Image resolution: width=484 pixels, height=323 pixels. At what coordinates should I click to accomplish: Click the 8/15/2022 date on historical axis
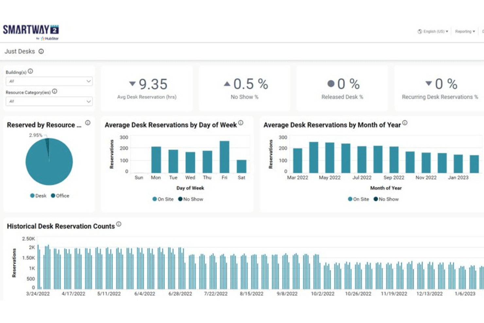click(x=251, y=294)
